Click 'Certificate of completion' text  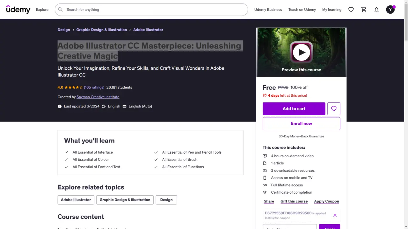pyautogui.click(x=292, y=192)
